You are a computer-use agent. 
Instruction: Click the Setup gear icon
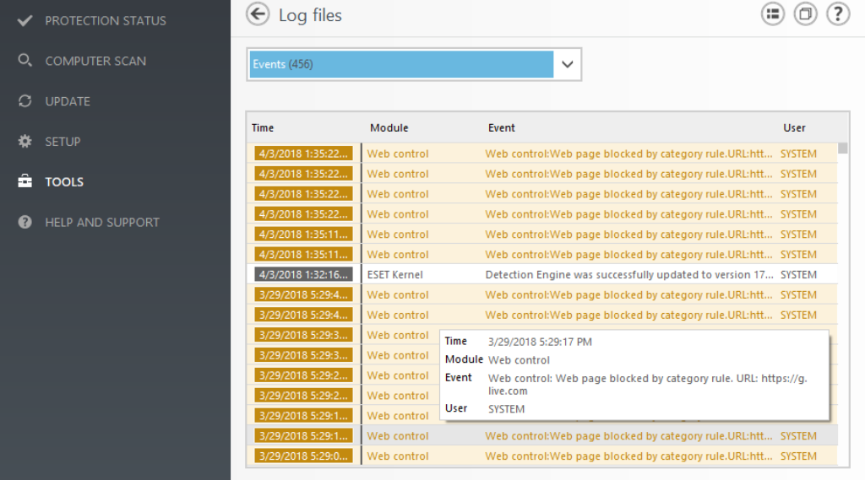tap(25, 142)
